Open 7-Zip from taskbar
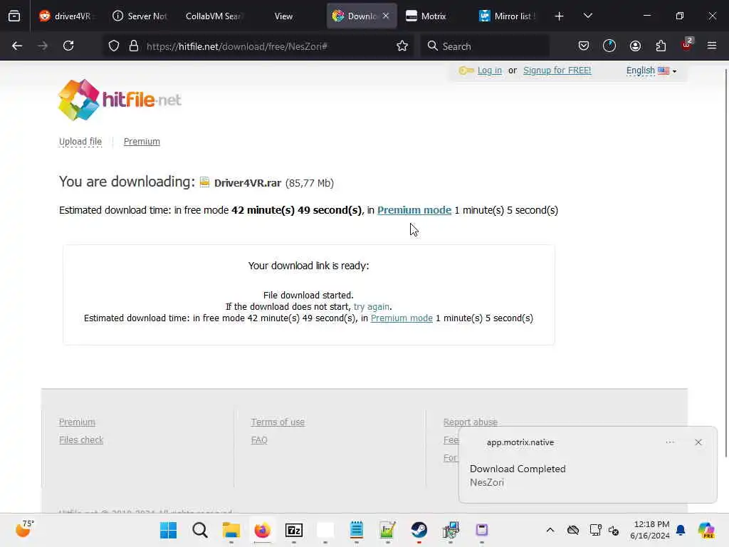Screen dimensions: 729x547 tap(294, 530)
